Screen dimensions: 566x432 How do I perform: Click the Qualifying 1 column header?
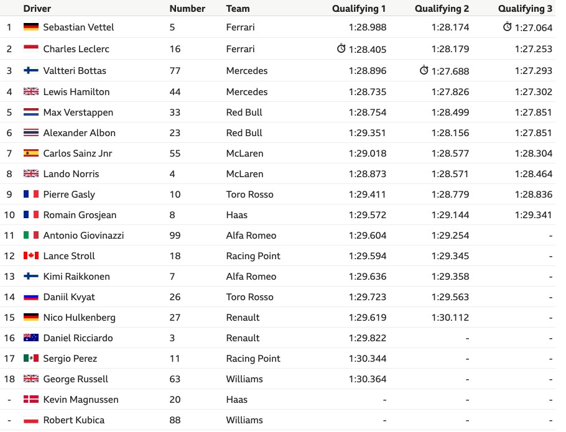359,9
